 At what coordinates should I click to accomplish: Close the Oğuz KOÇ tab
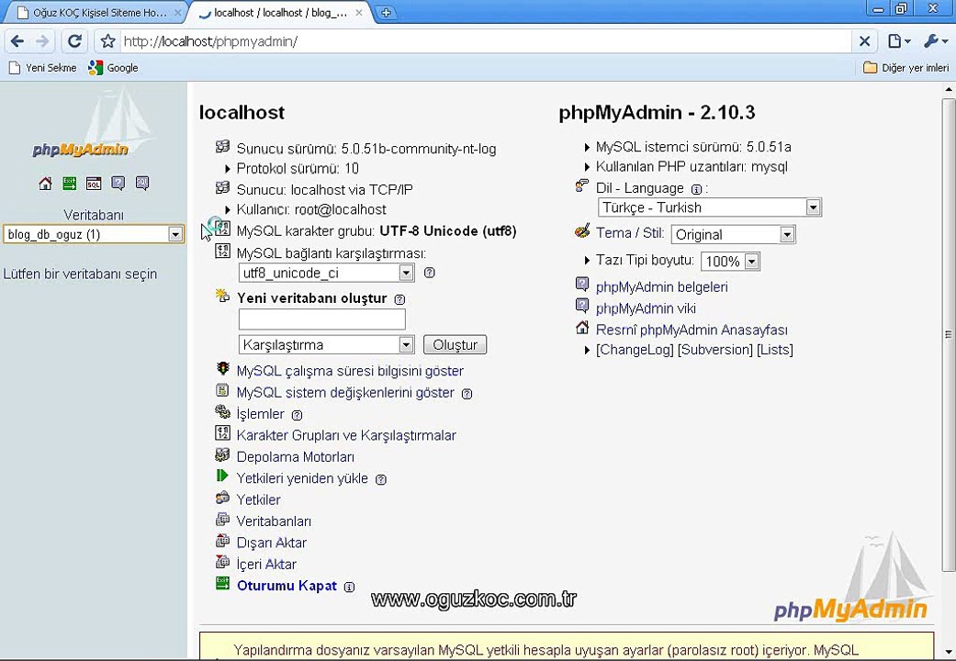pyautogui.click(x=178, y=12)
